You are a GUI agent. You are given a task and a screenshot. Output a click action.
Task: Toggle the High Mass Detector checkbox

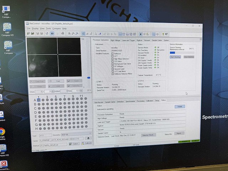point(112,58)
